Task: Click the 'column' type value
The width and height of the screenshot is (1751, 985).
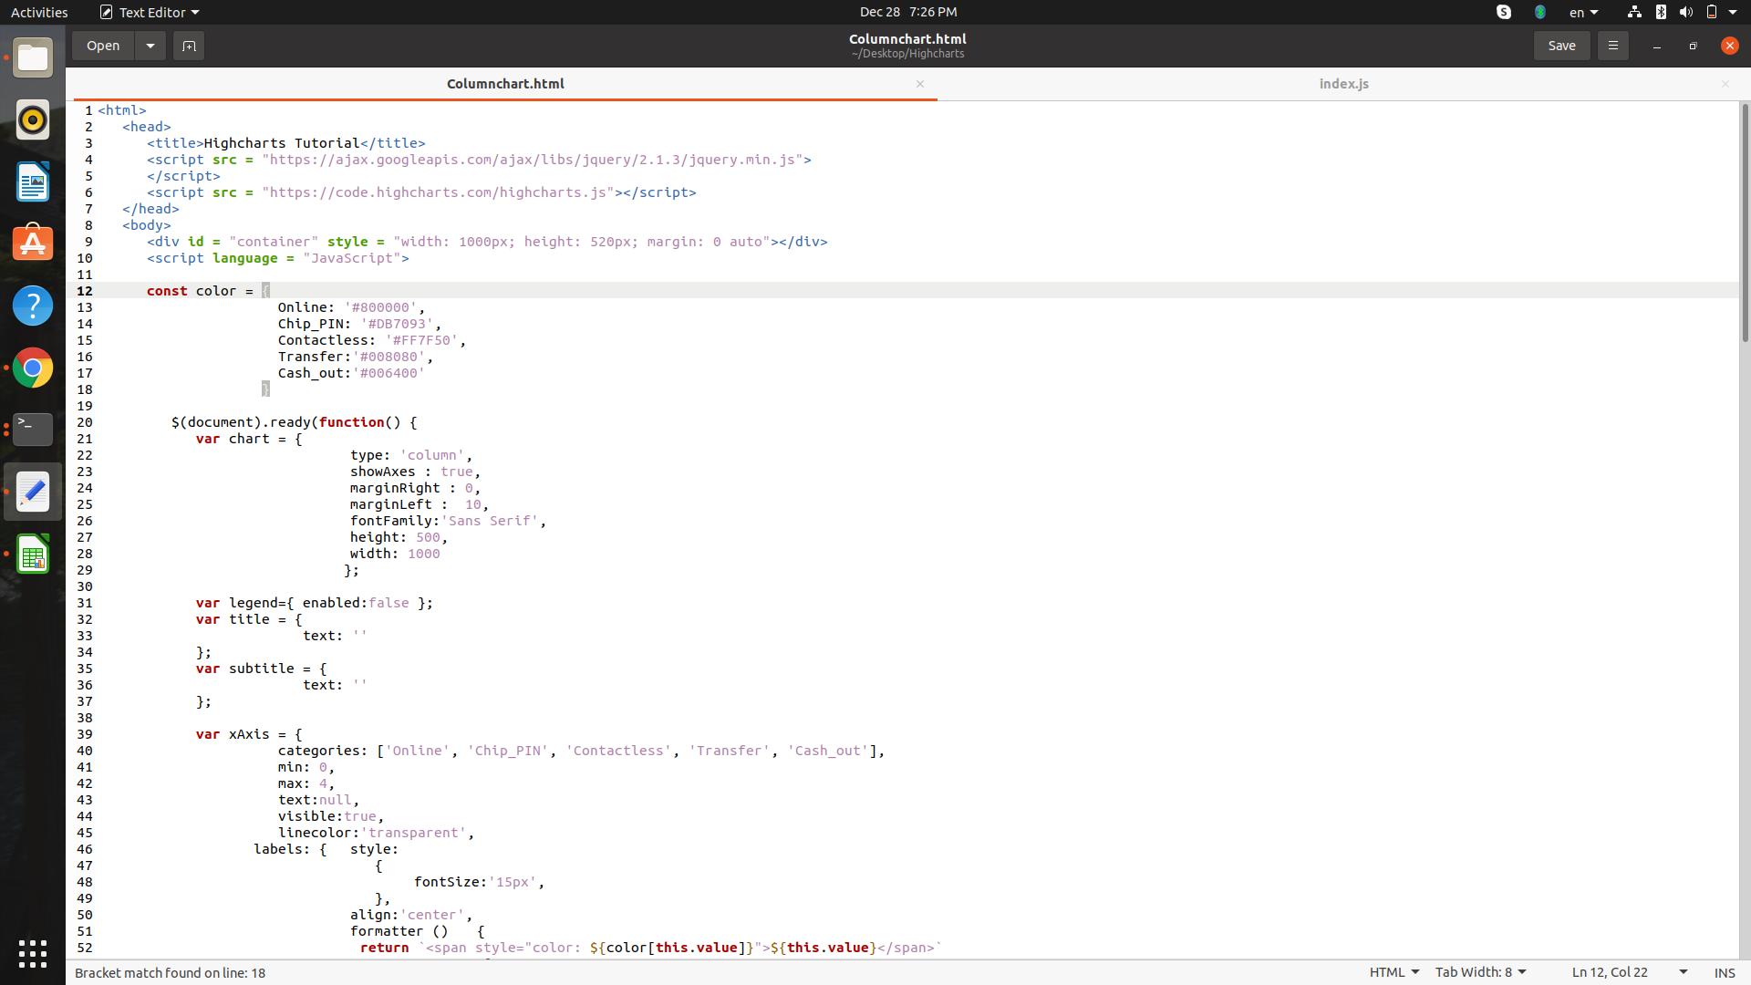Action: [x=432, y=455]
